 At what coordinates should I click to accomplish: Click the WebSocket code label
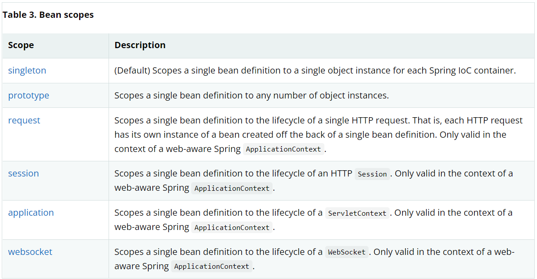click(x=347, y=252)
